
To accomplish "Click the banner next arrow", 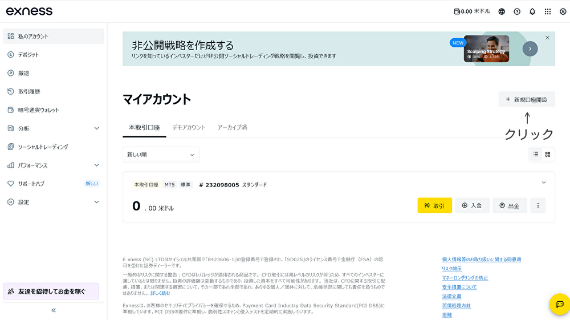I will [530, 48].
